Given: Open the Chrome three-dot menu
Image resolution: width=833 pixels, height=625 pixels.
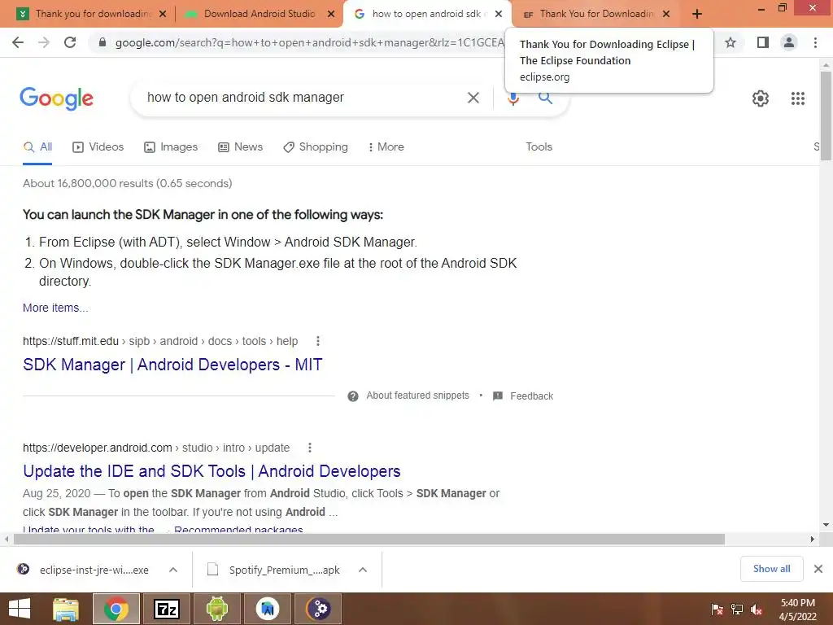Looking at the screenshot, I should [815, 42].
